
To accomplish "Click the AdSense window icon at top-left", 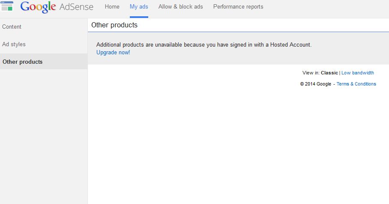I will click(7, 6).
